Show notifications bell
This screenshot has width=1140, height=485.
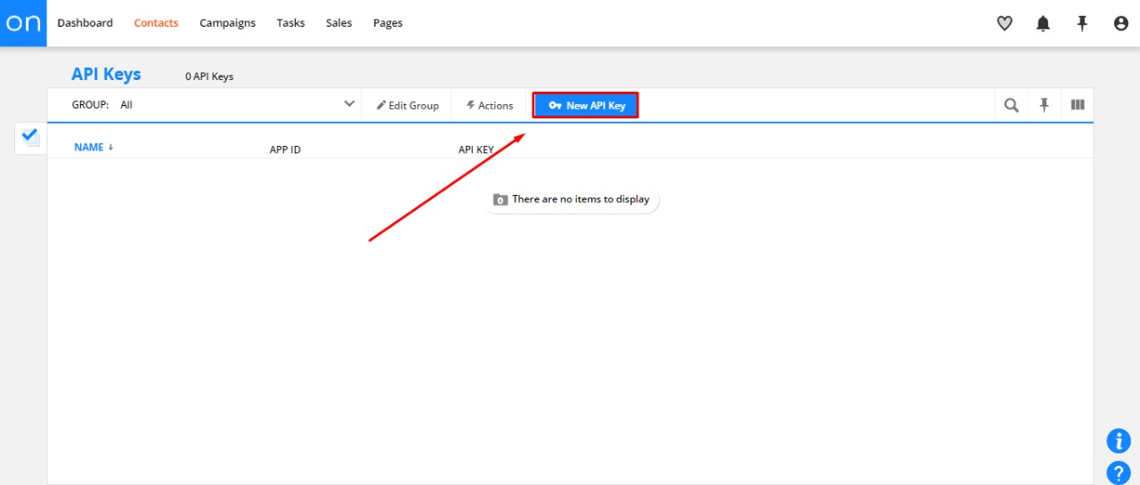pos(1043,24)
